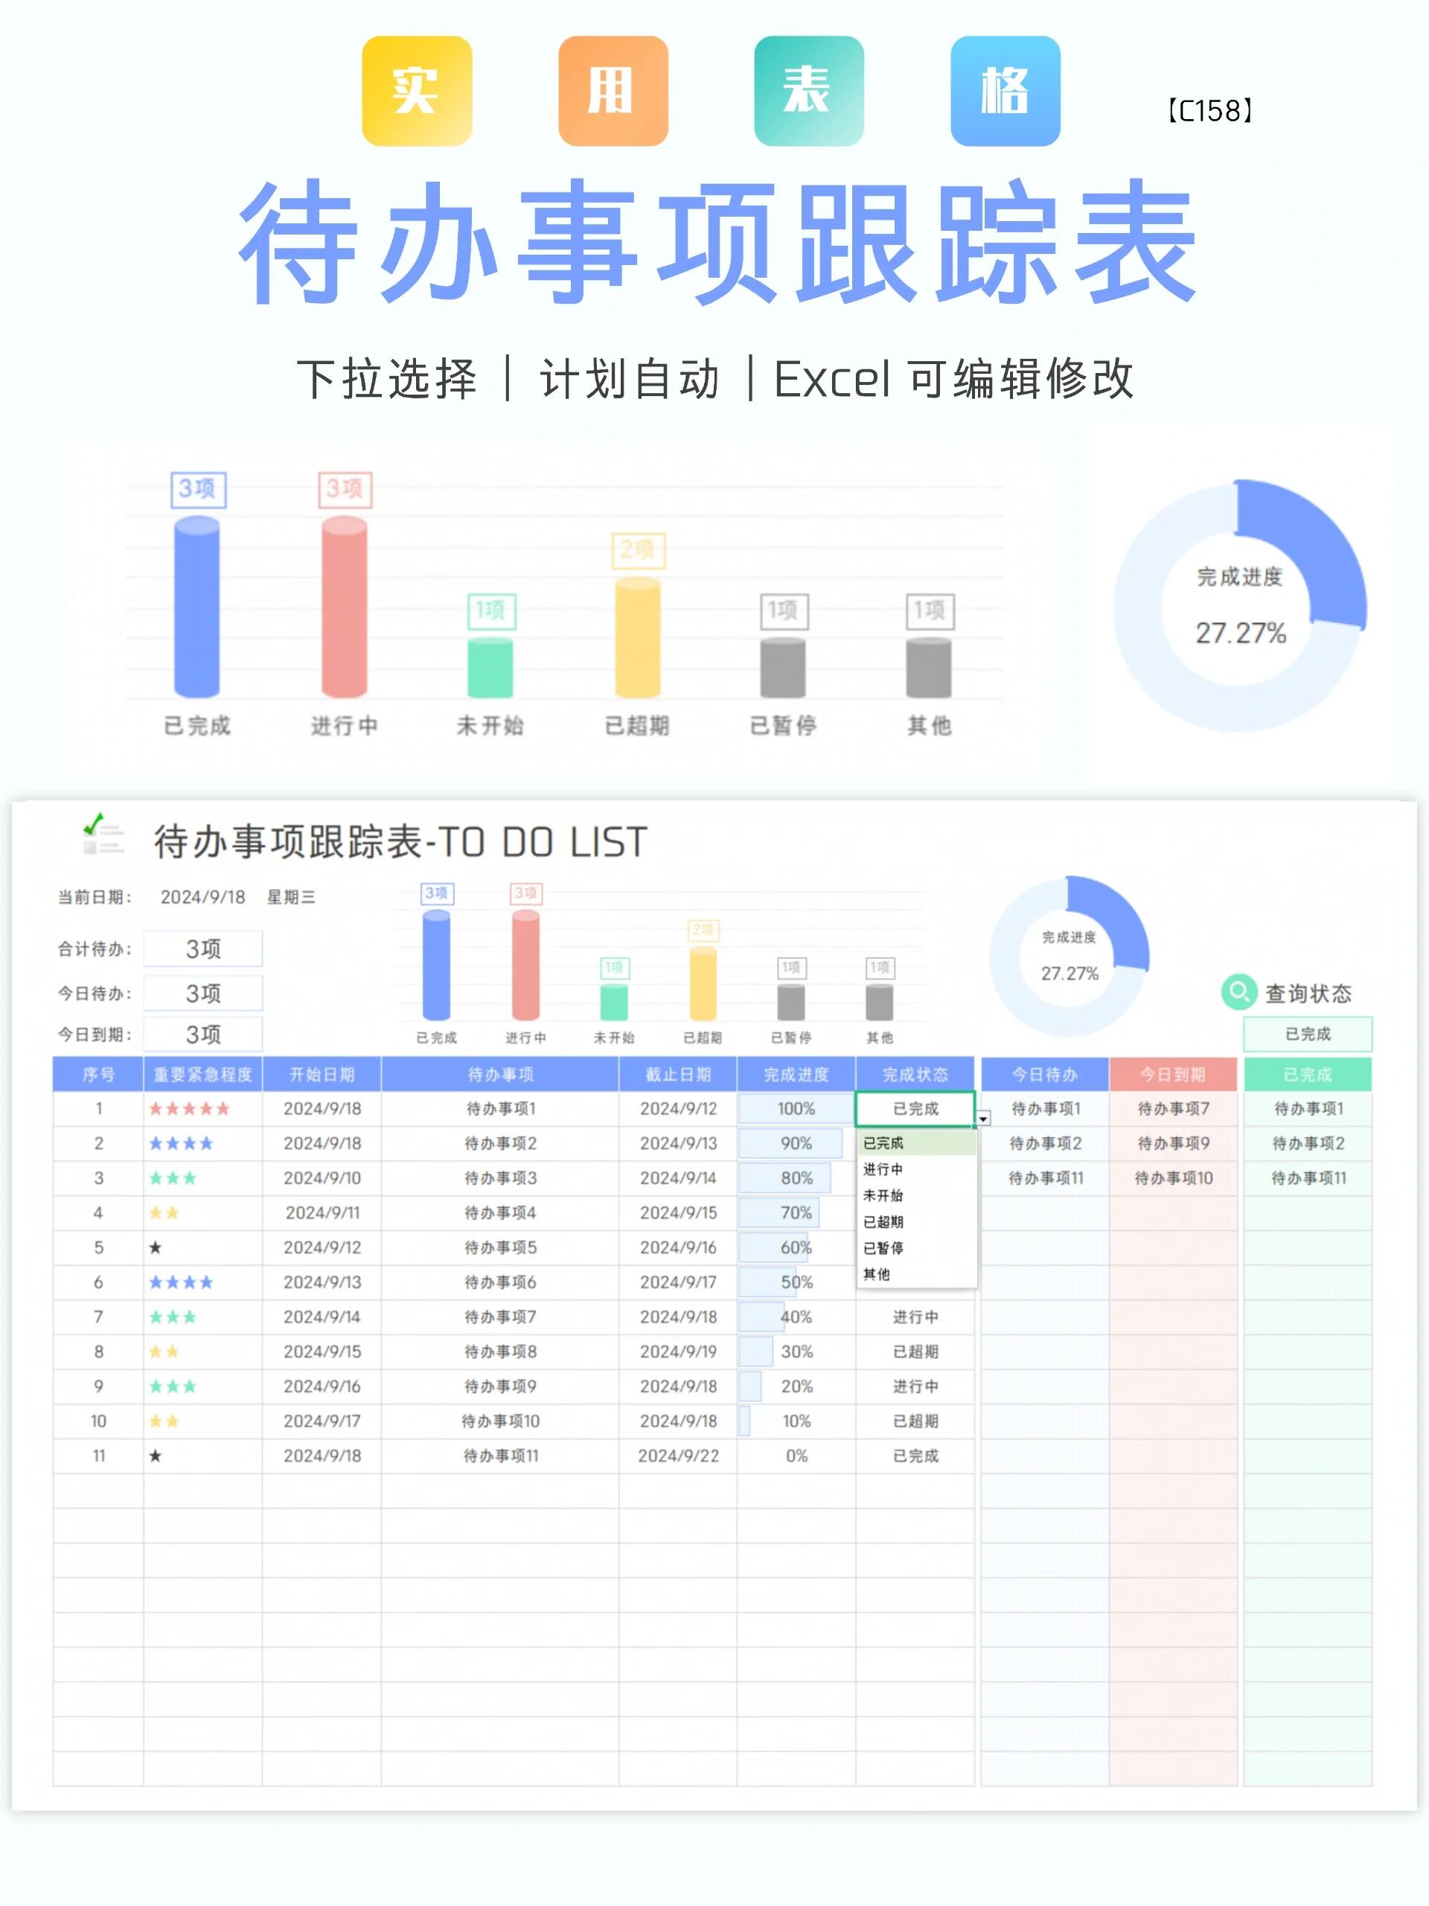
Task: Click 待办事项7 in the 今日到期 list
Action: (1173, 1109)
